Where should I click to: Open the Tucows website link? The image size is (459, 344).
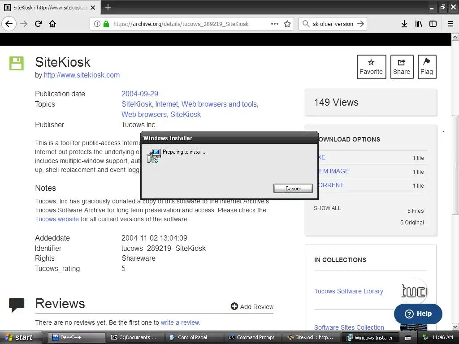click(57, 219)
